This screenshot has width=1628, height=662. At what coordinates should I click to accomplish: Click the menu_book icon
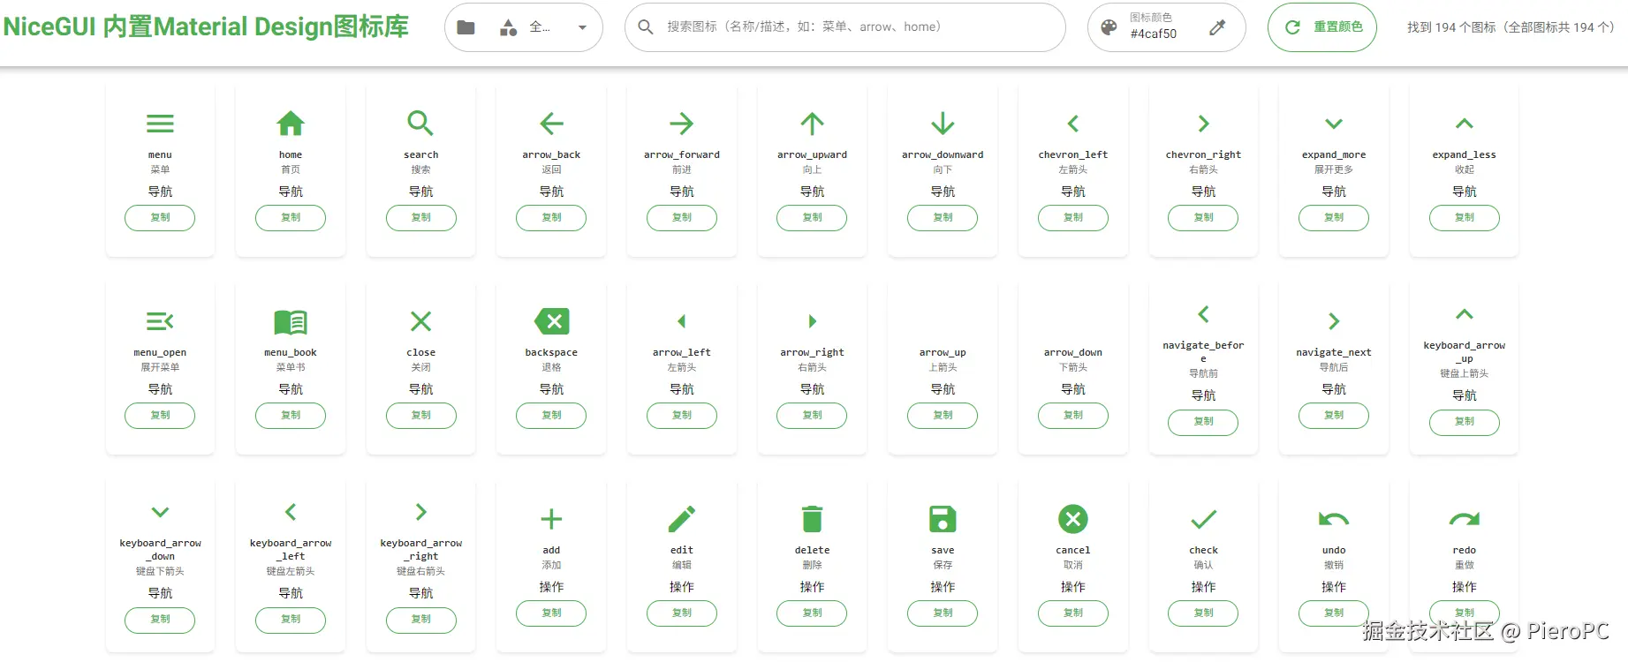291,322
